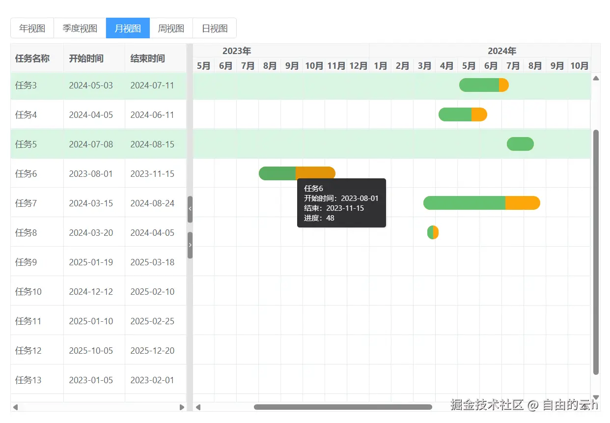610x423 pixels.
Task: Select the 任务7 progress bar
Action: [x=482, y=203]
